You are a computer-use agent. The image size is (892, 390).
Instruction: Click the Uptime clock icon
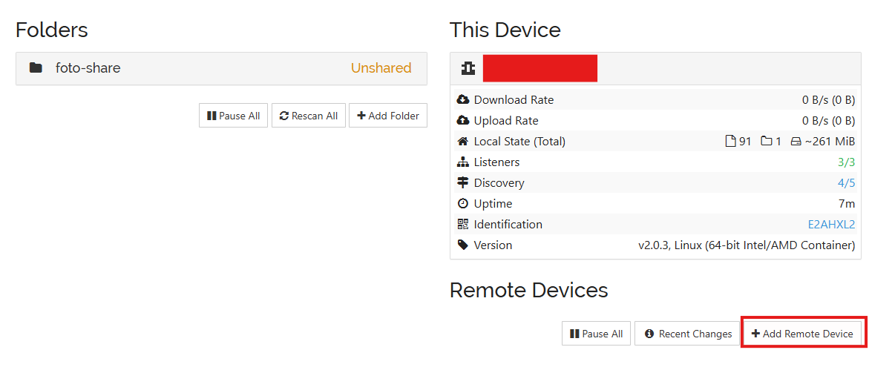(x=463, y=204)
